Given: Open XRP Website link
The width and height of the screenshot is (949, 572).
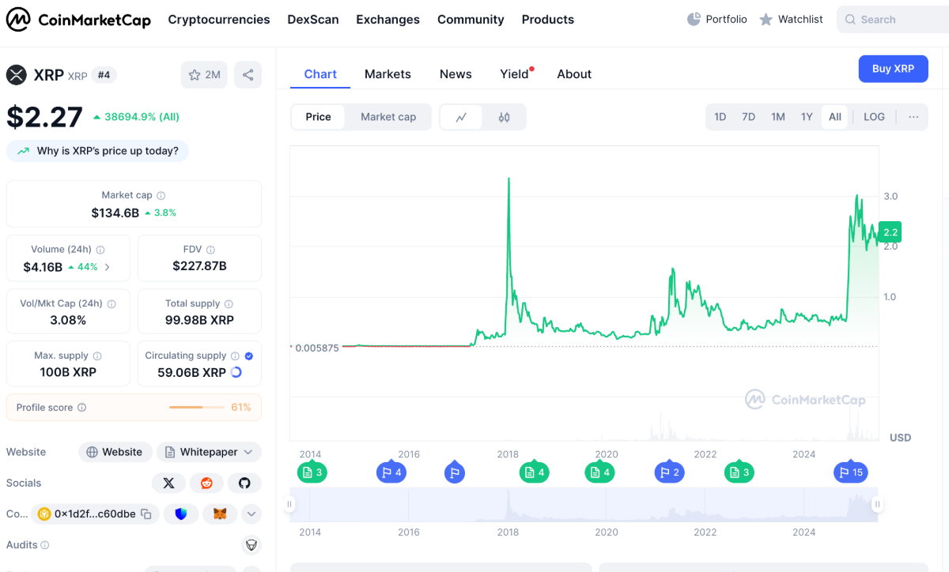Looking at the screenshot, I should click(115, 452).
